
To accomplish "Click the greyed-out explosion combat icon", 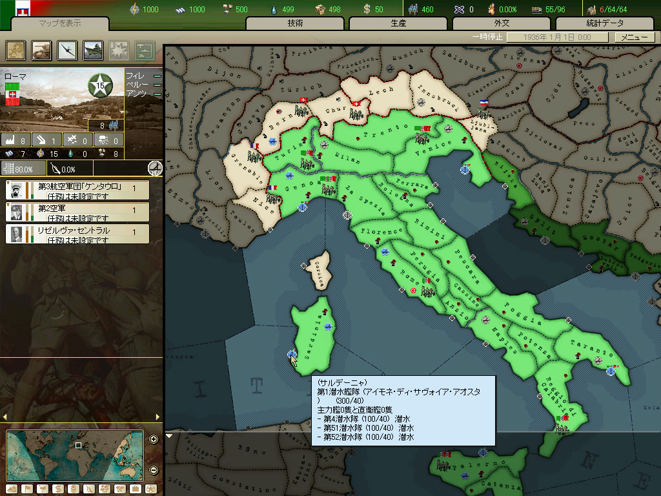I will click(119, 50).
